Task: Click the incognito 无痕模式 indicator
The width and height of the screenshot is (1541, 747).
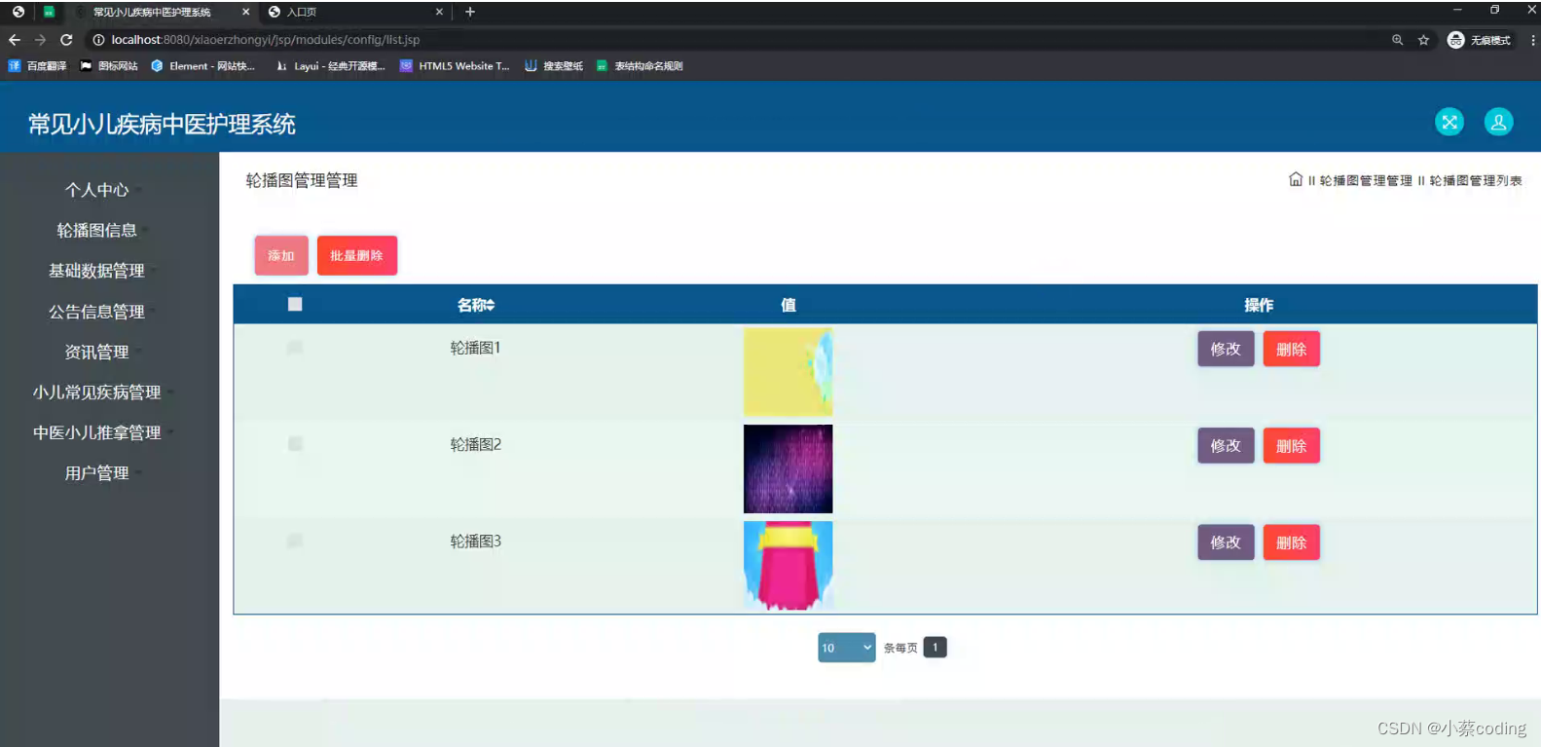Action: (x=1479, y=40)
